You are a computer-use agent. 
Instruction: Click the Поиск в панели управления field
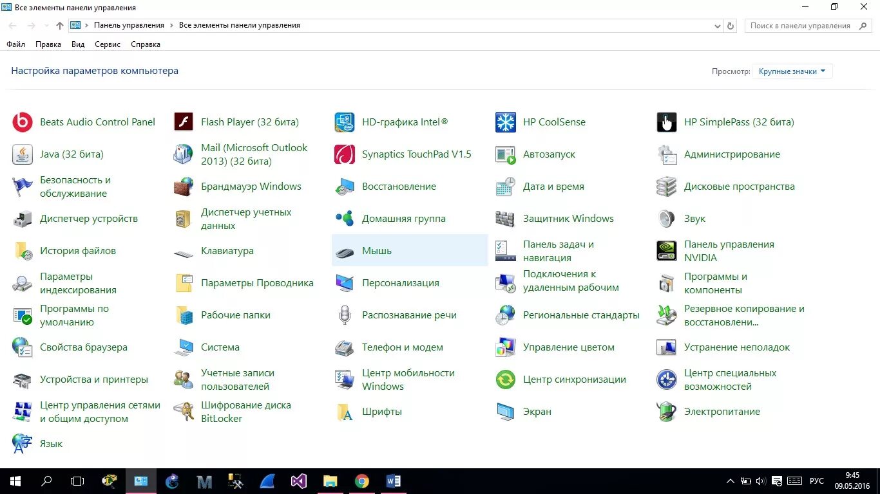[x=808, y=26]
